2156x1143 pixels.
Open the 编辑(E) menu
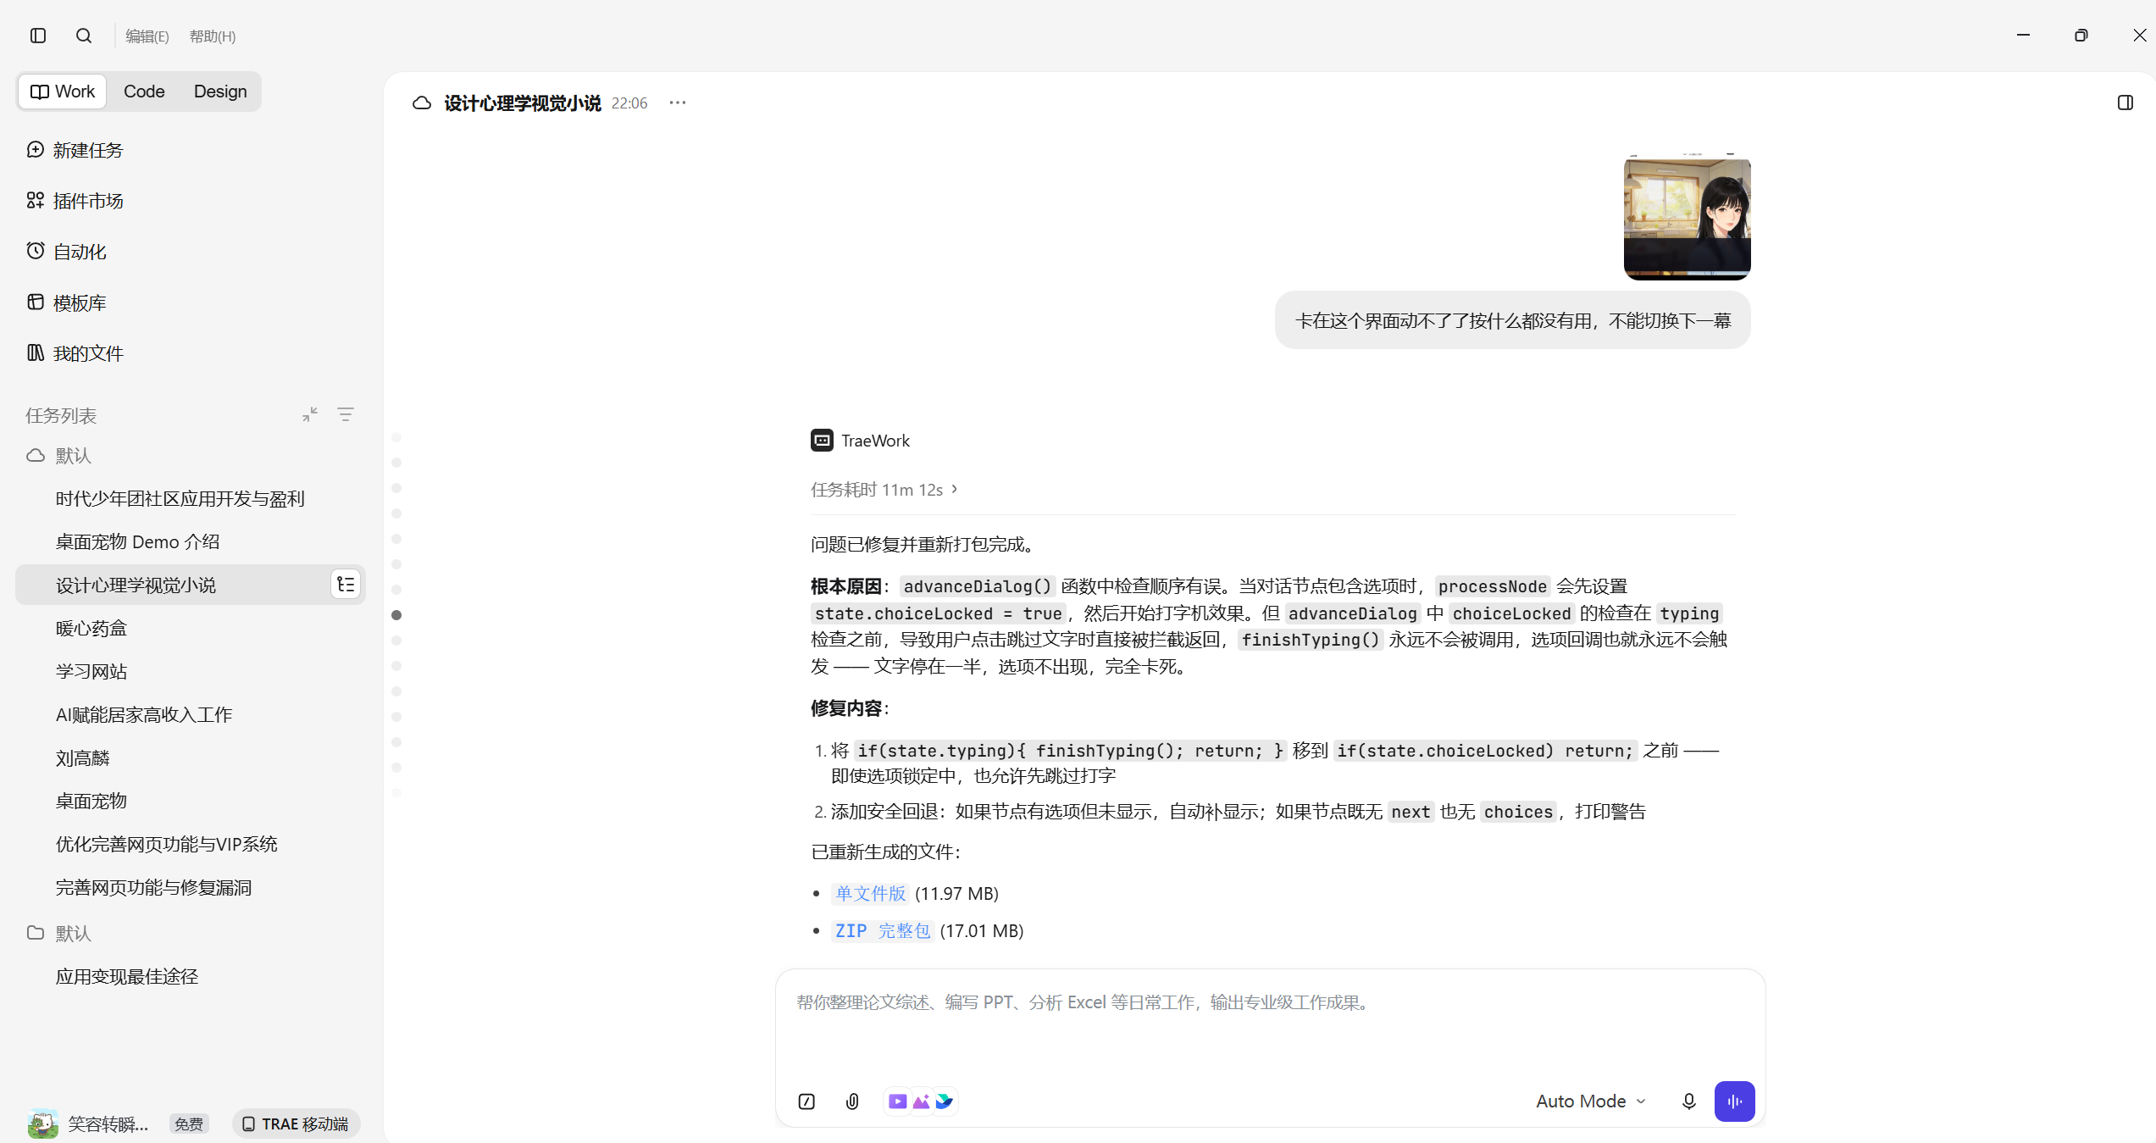tap(147, 36)
